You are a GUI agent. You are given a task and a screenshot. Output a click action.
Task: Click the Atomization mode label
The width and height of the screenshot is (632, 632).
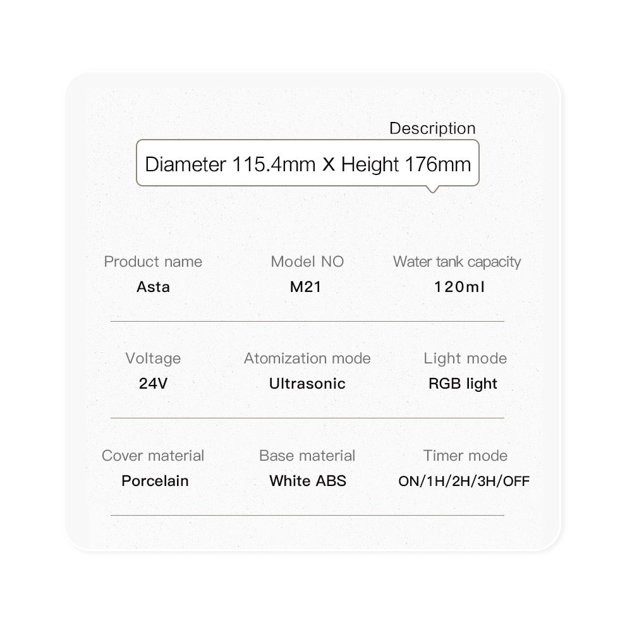[307, 358]
